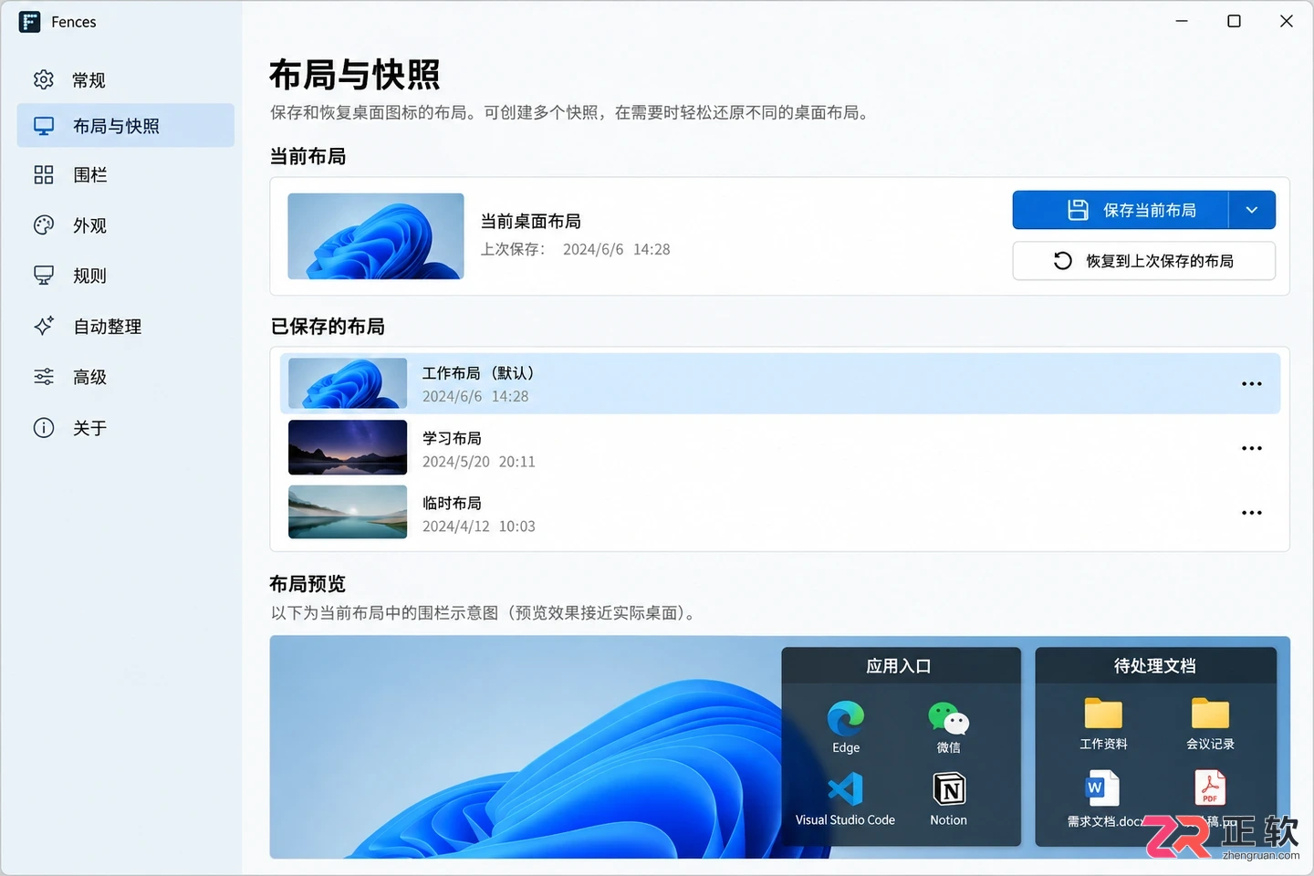Click the 待处理文档 fence title

coord(1155,666)
